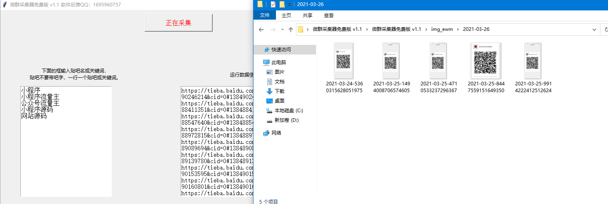Expand chevron between the two 微群采集器 breadcrumbs
This screenshot has height=204, width=608.
[367, 29]
